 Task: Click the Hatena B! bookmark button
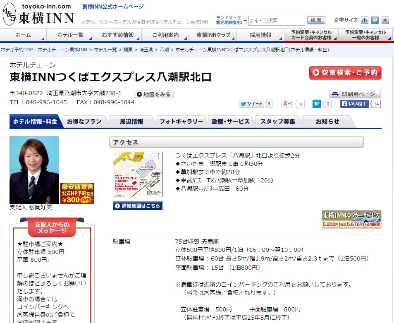[316, 103]
